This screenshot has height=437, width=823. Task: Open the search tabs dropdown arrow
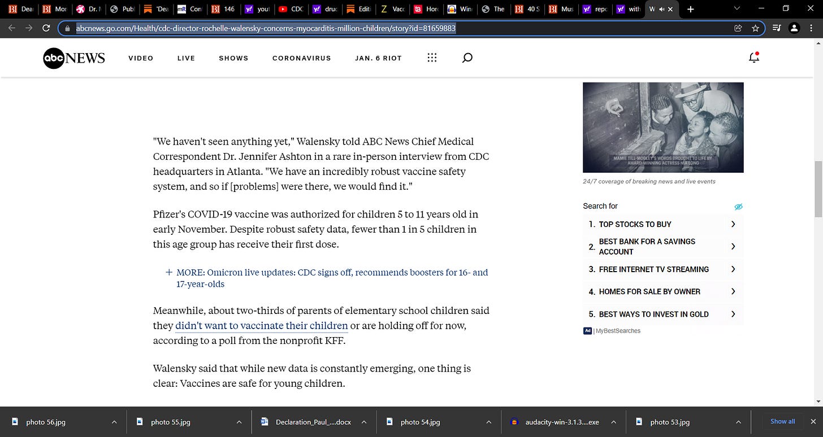pos(737,8)
